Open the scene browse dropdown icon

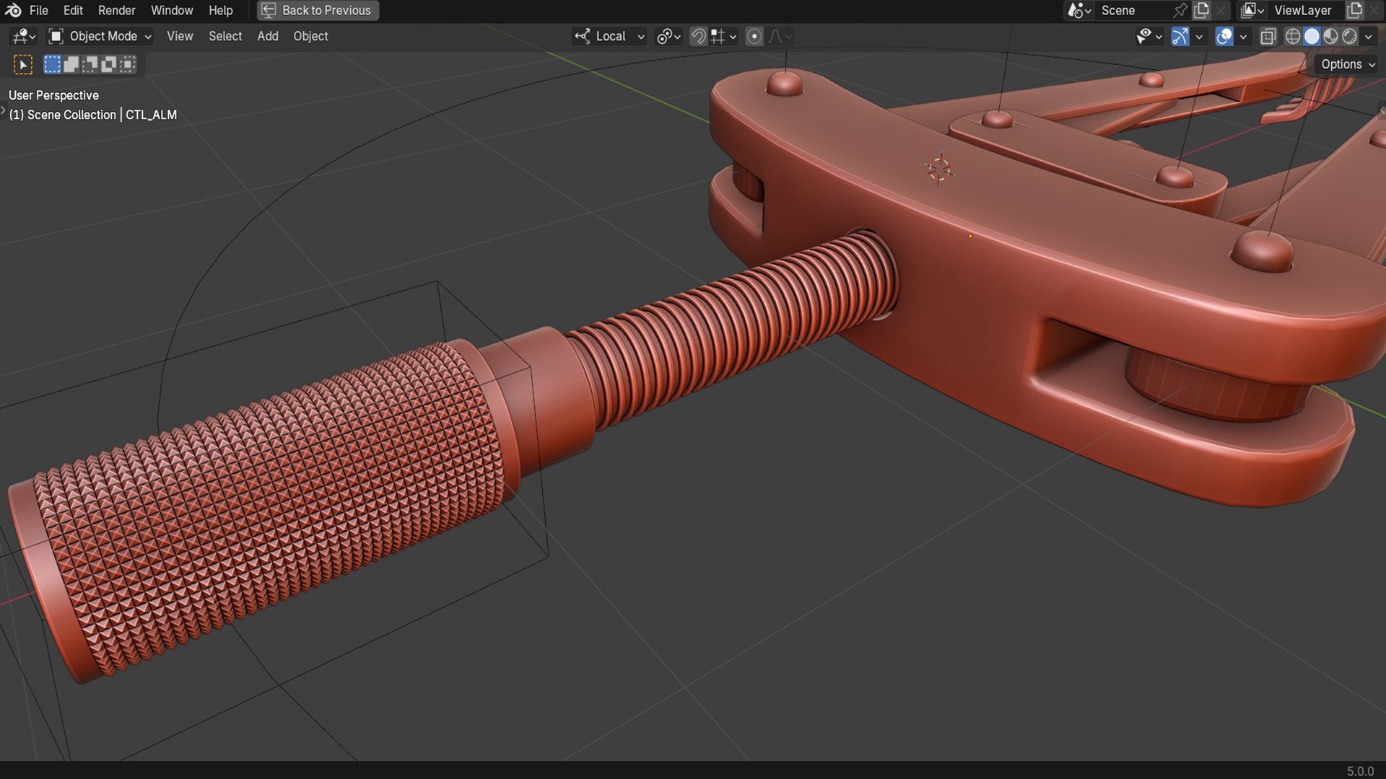pyautogui.click(x=1079, y=10)
